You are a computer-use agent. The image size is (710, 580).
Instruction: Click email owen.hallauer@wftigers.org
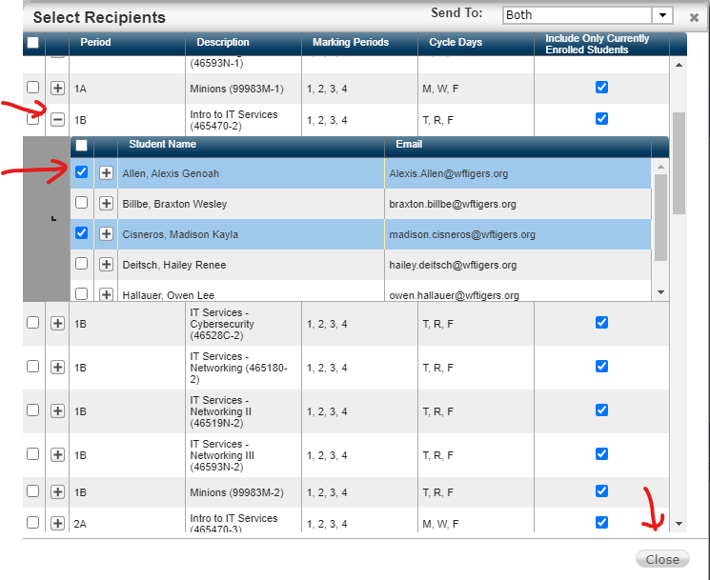pos(455,295)
